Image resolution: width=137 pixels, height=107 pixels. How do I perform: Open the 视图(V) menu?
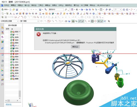(x=20, y=5)
